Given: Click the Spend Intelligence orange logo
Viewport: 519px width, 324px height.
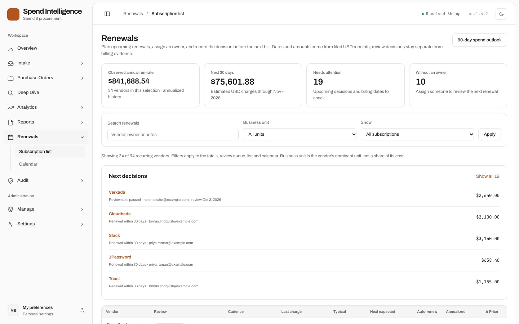Looking at the screenshot, I should coord(13,14).
